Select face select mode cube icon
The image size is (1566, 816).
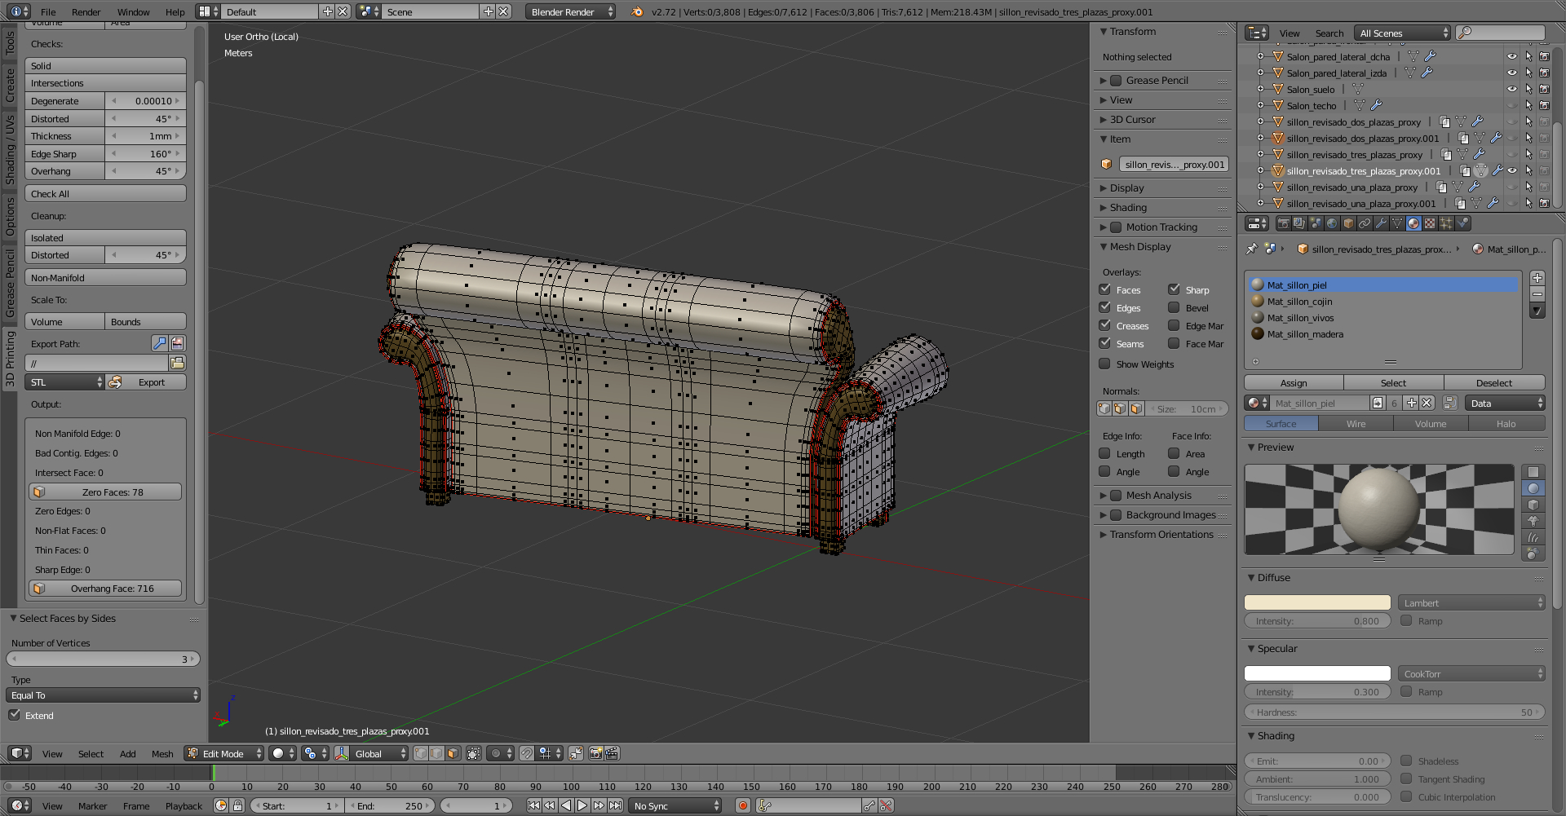453,754
